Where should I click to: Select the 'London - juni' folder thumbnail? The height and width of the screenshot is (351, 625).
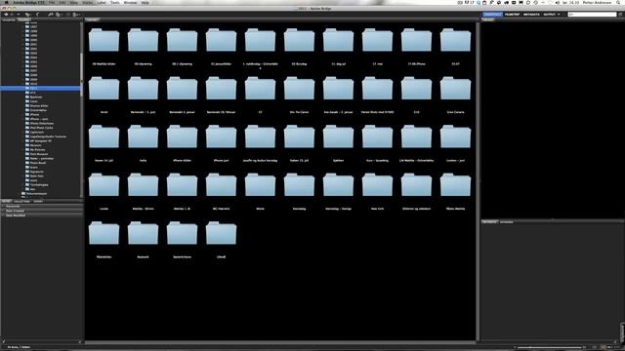455,136
